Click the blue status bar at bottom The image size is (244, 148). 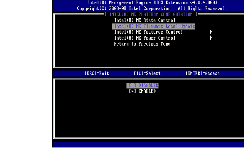(148, 144)
